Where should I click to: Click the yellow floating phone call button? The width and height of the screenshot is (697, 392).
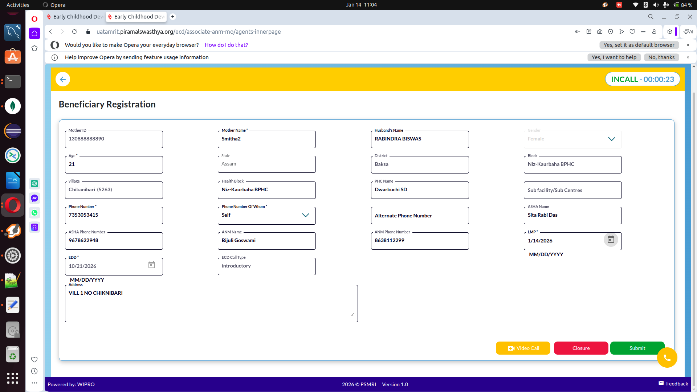tap(667, 358)
